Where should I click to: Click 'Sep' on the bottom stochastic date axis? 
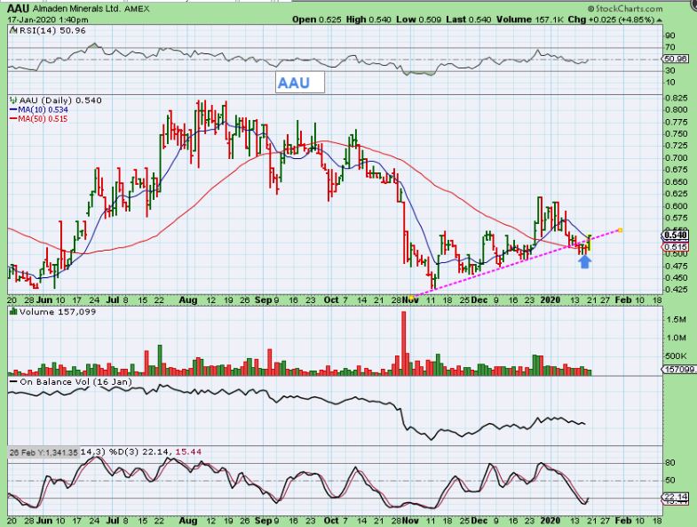coord(263,520)
